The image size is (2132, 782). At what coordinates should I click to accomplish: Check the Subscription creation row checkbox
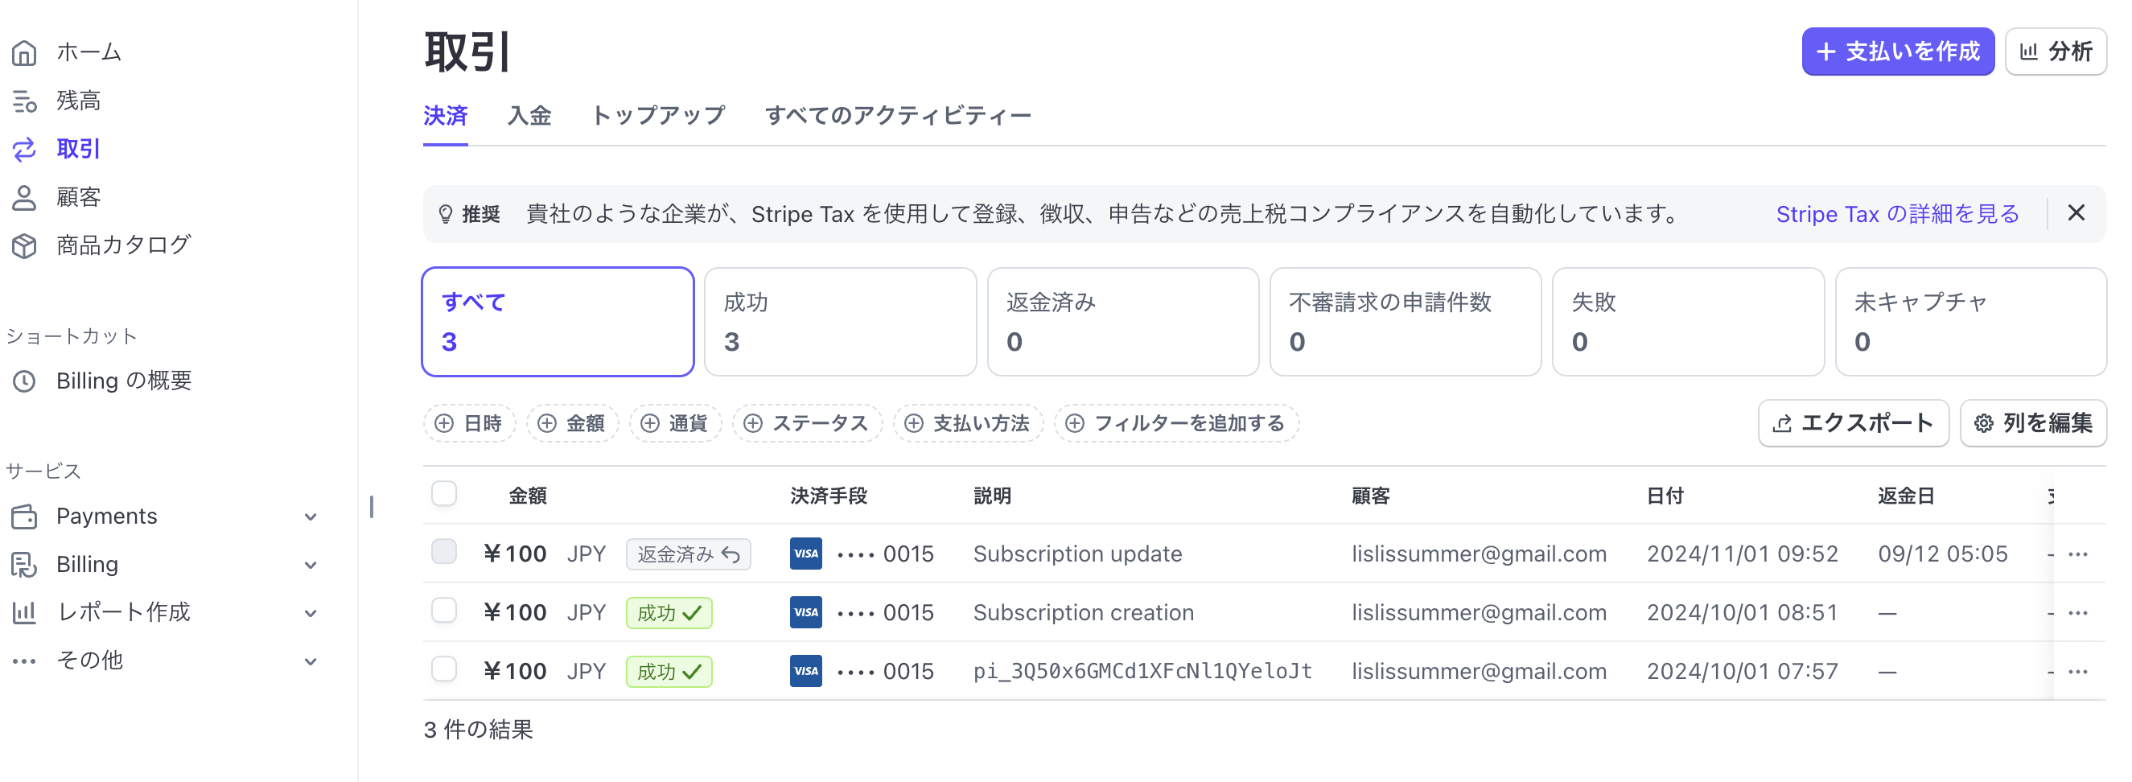[444, 611]
